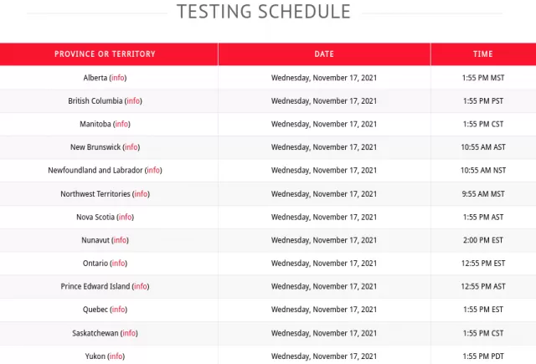Follow the Quebec info link

click(x=119, y=310)
